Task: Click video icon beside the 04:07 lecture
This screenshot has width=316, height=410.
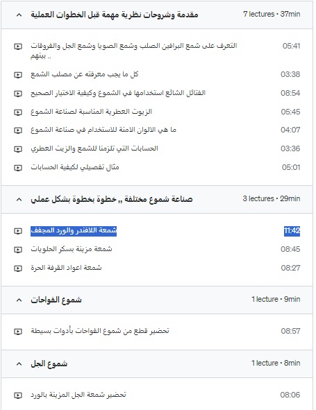Action: [18, 130]
